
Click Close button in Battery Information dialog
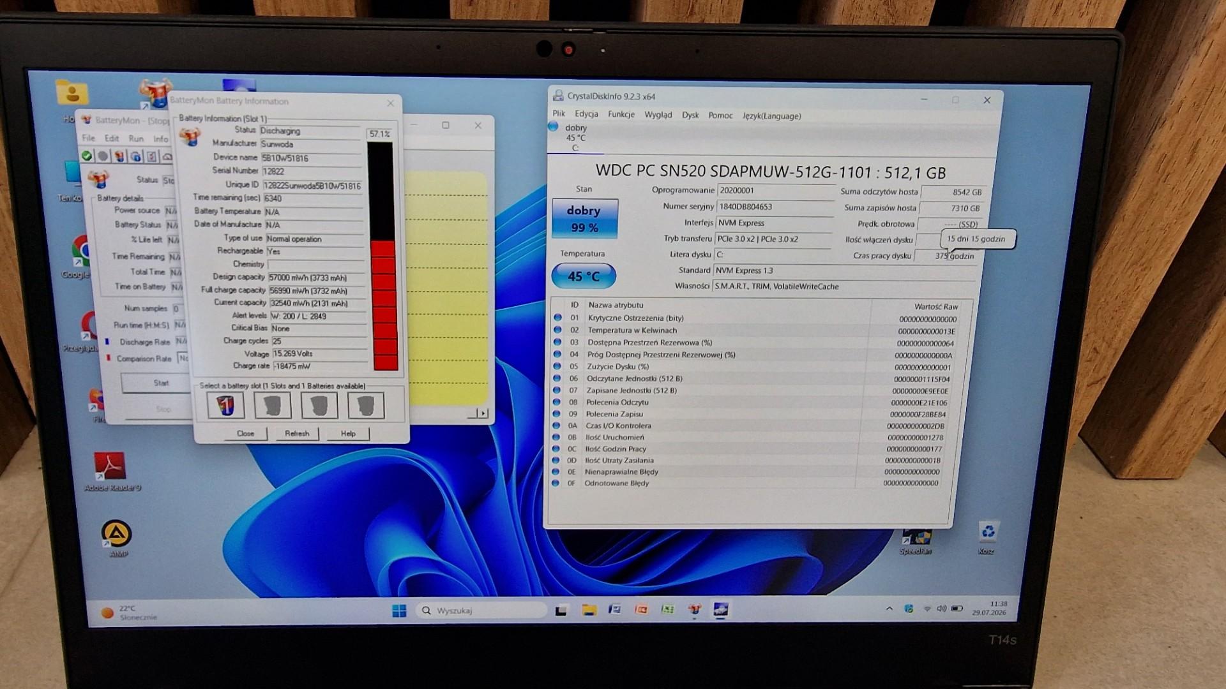[245, 433]
